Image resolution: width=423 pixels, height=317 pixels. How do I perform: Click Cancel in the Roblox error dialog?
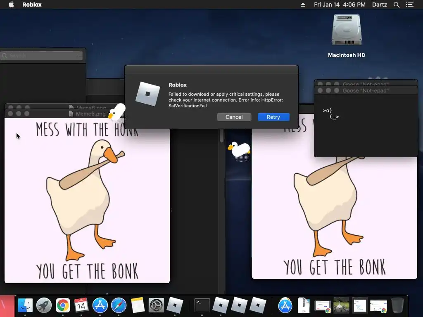coord(234,117)
